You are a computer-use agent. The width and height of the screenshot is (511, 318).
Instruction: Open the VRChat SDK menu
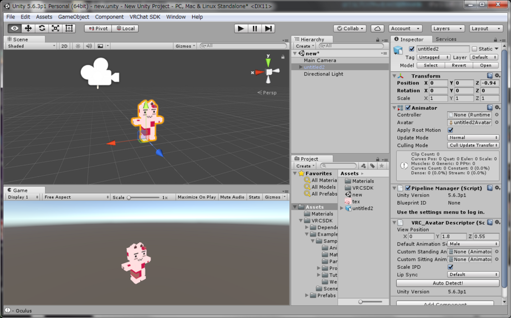pos(145,17)
